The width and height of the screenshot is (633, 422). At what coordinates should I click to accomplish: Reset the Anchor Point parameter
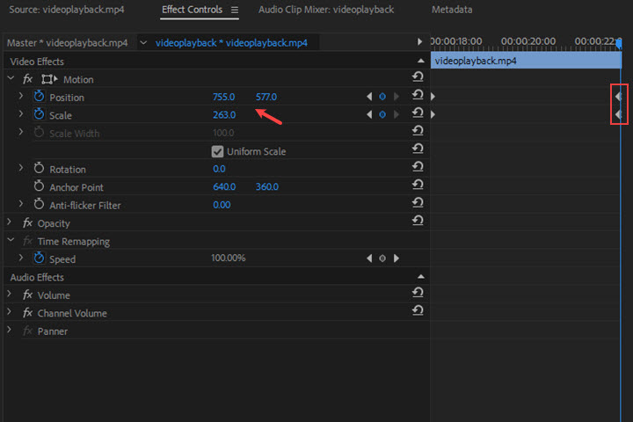coord(418,185)
